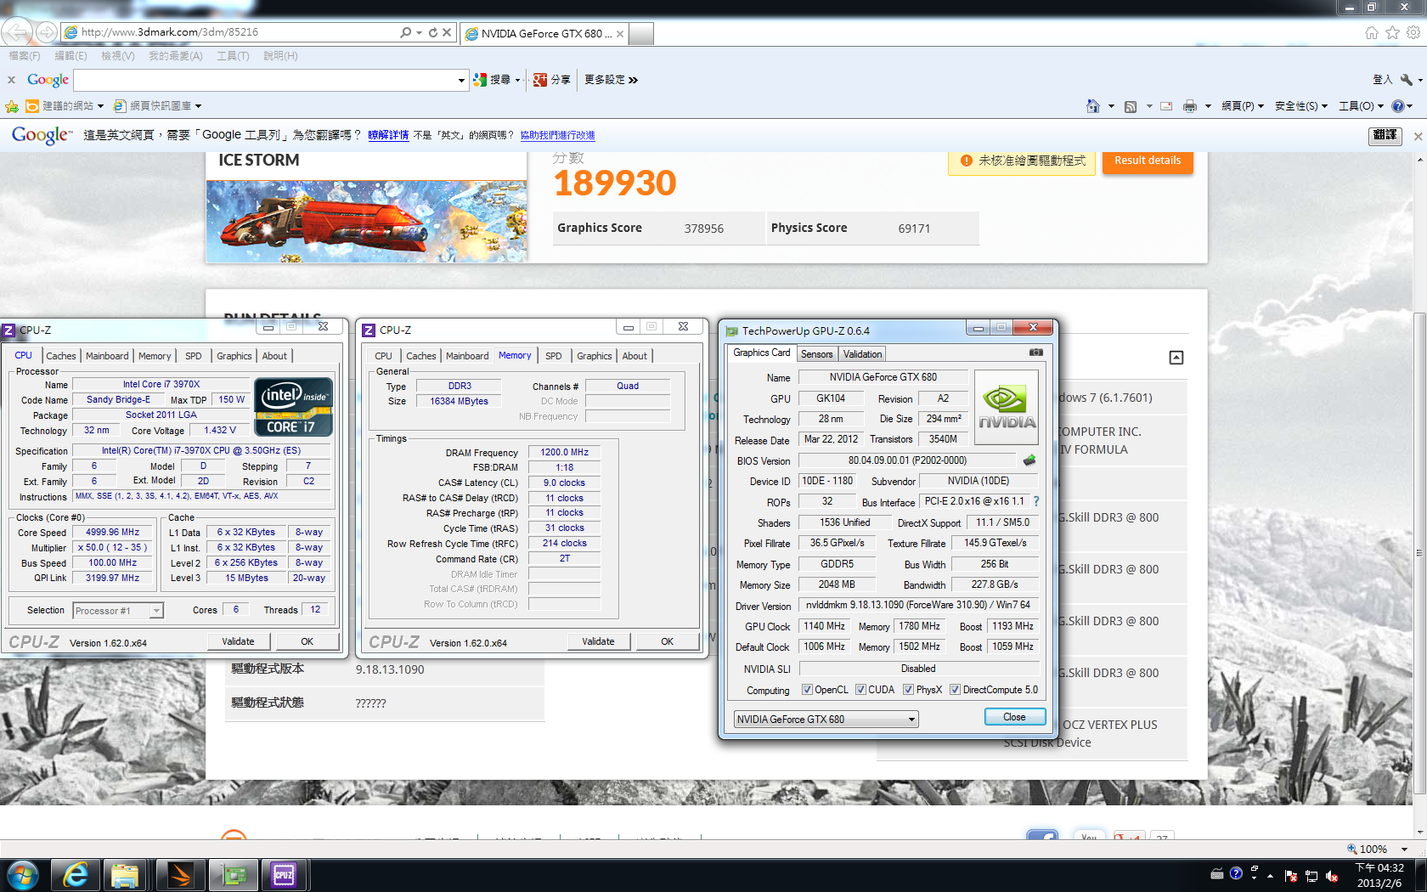The width and height of the screenshot is (1427, 892).
Task: Click the GPU-Z BIOS save chip icon
Action: point(1029,460)
